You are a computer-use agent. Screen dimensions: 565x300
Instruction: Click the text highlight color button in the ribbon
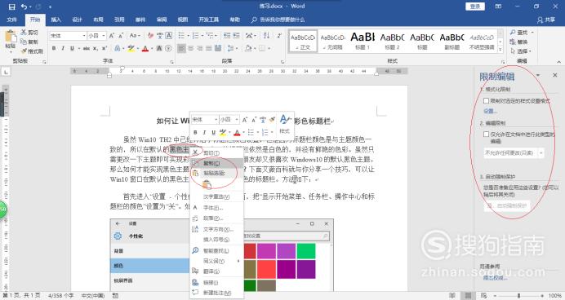pos(131,48)
